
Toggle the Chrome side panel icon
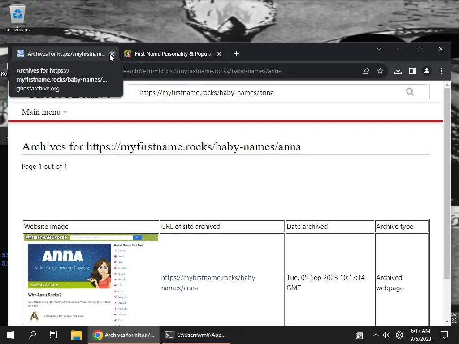click(x=412, y=71)
